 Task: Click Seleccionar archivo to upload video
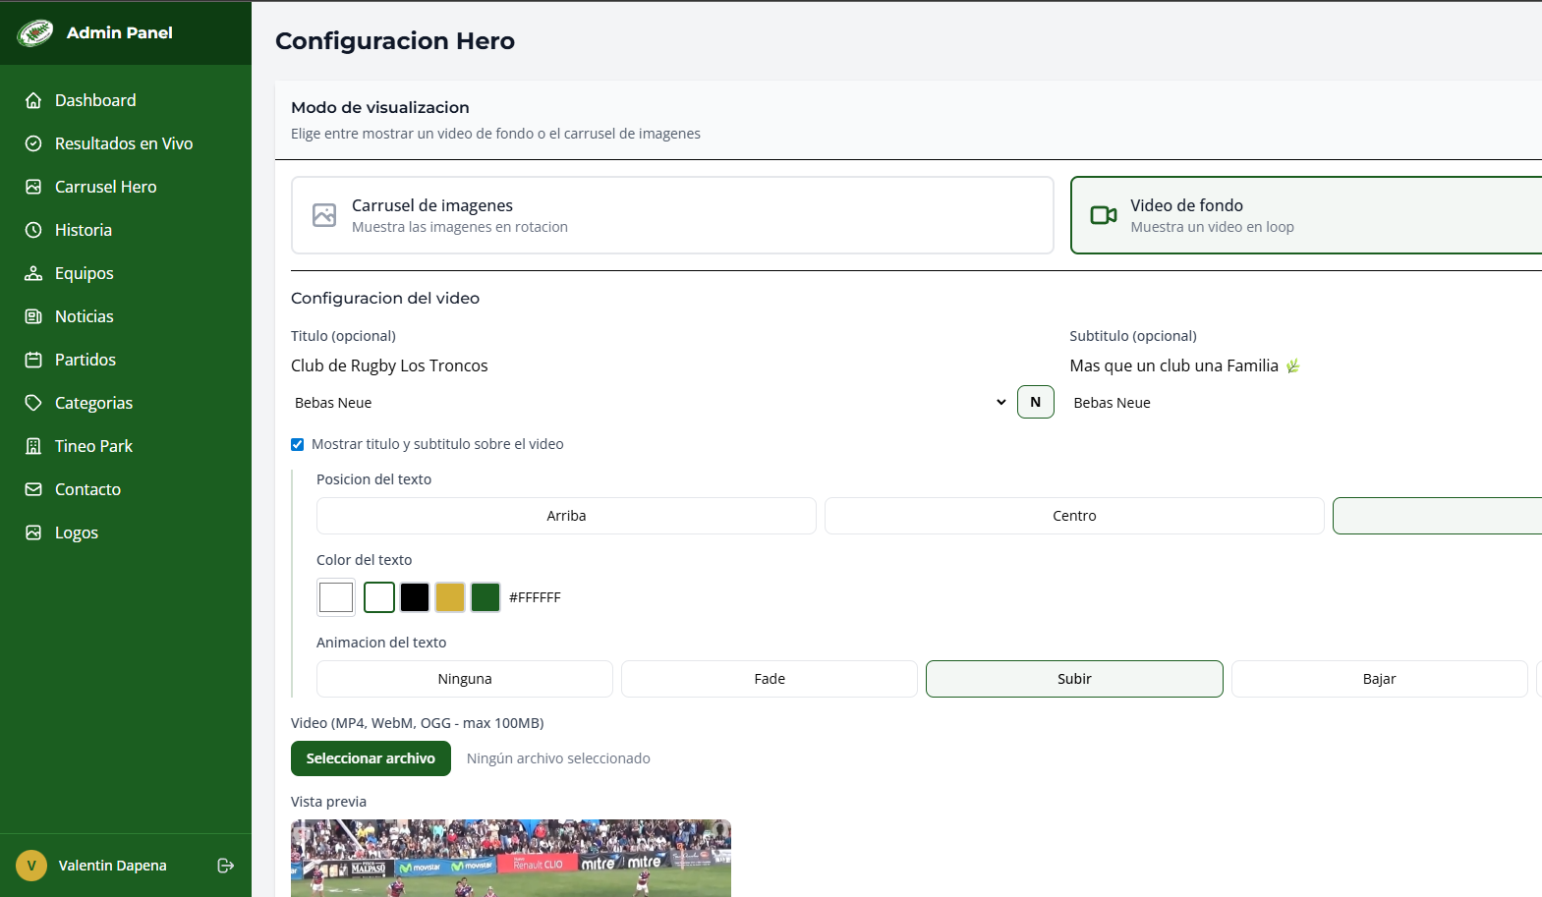pyautogui.click(x=371, y=758)
